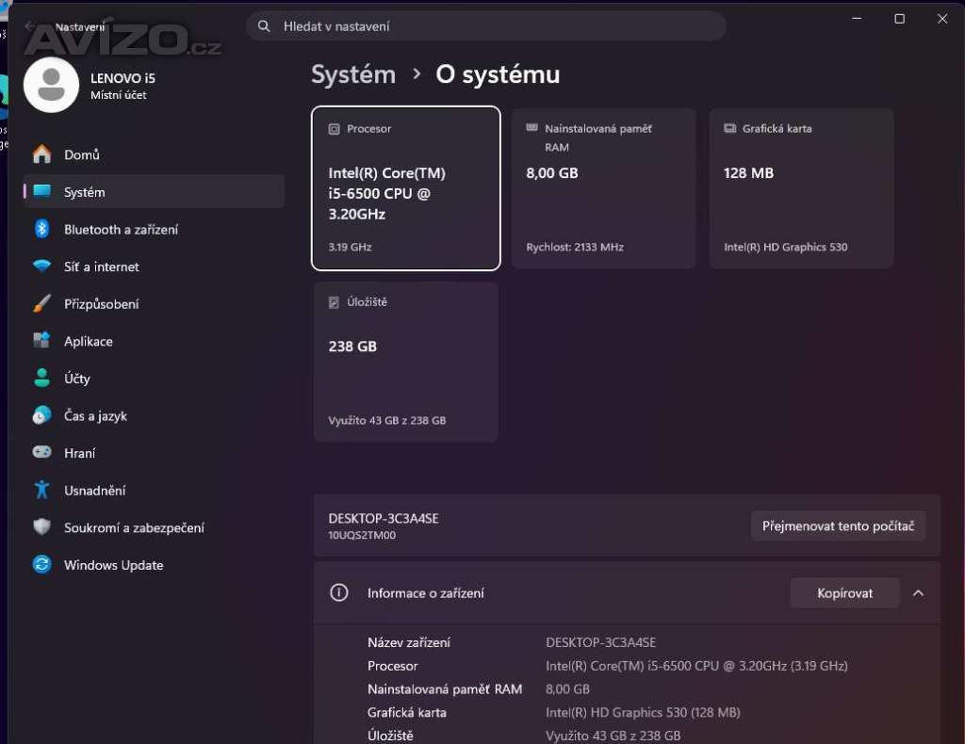Viewport: 965px width, 744px height.
Task: Select Přizpůsobení menu item
Action: [154, 303]
